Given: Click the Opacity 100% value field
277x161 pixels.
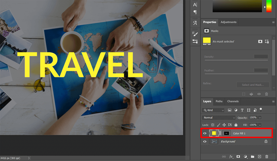Looking at the screenshot, I should (253, 118).
